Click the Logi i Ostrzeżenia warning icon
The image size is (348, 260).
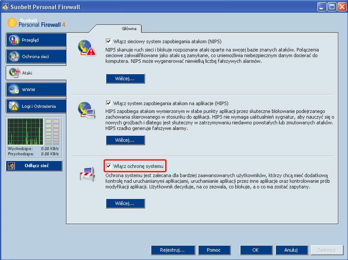click(14, 106)
